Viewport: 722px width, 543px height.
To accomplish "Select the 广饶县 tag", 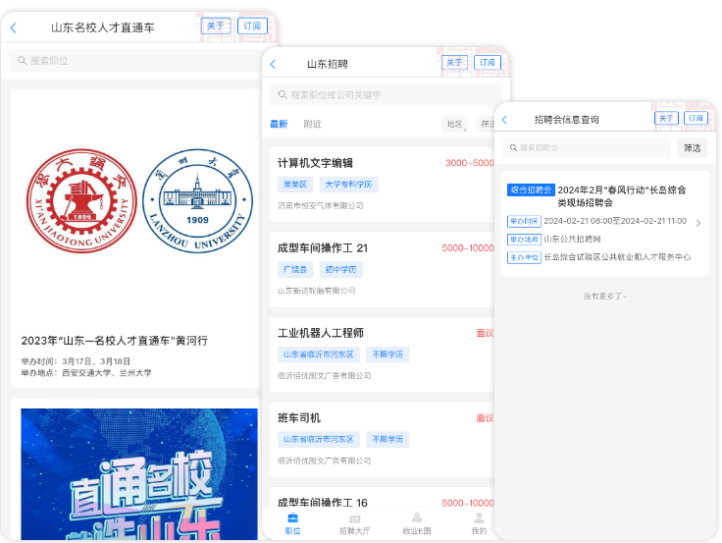I will (295, 270).
